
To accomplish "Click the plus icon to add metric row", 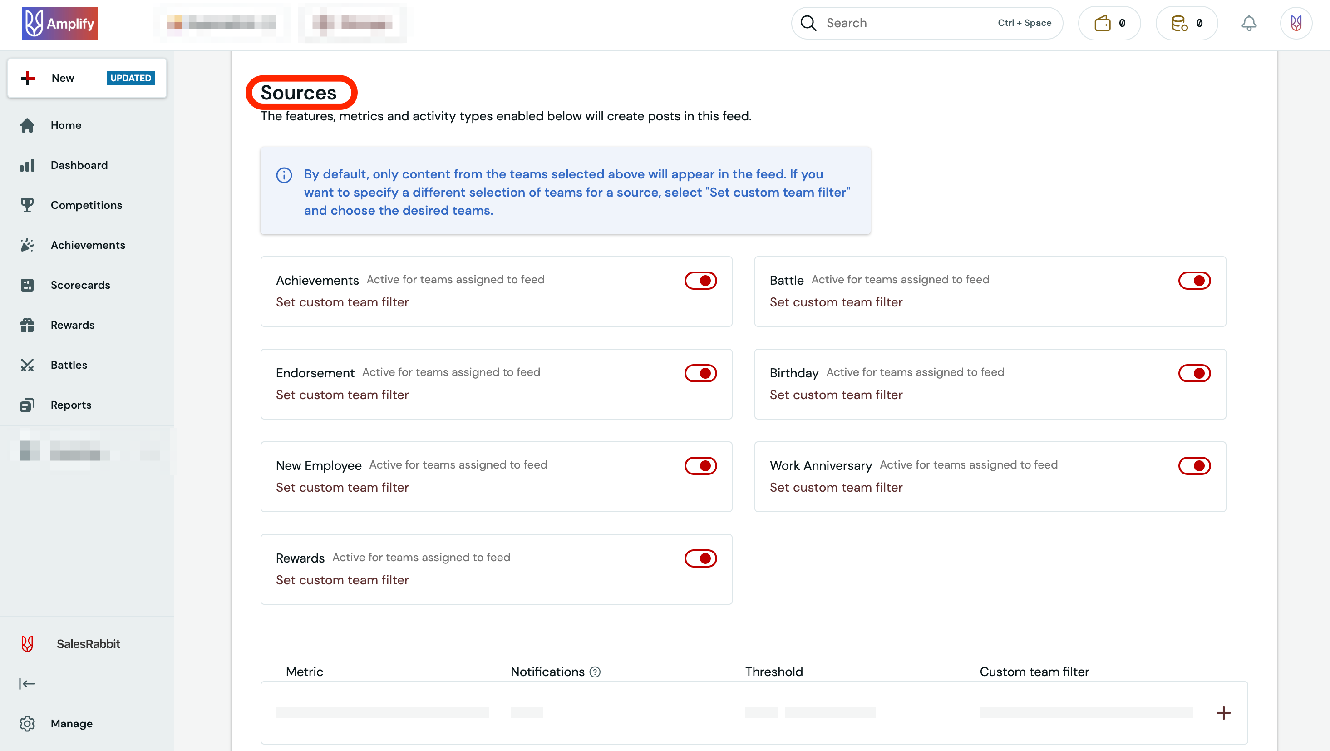I will pos(1223,713).
